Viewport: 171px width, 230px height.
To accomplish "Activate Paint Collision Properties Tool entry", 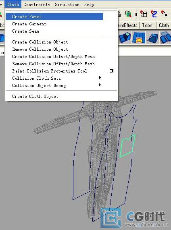I will pos(50,71).
